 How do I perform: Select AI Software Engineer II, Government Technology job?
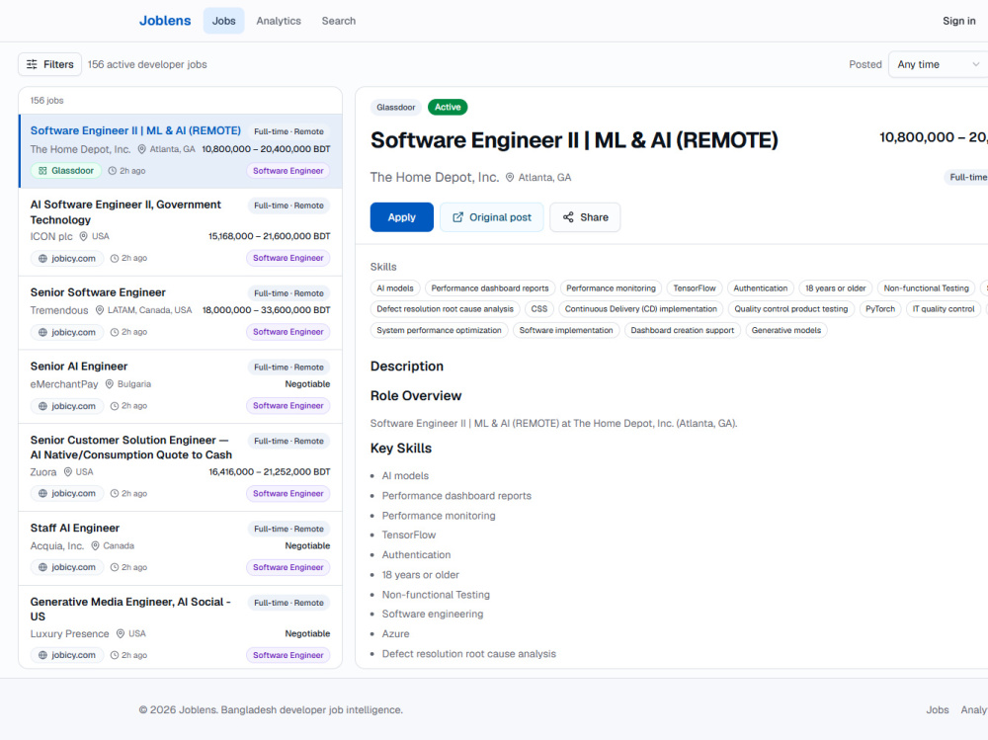point(180,232)
